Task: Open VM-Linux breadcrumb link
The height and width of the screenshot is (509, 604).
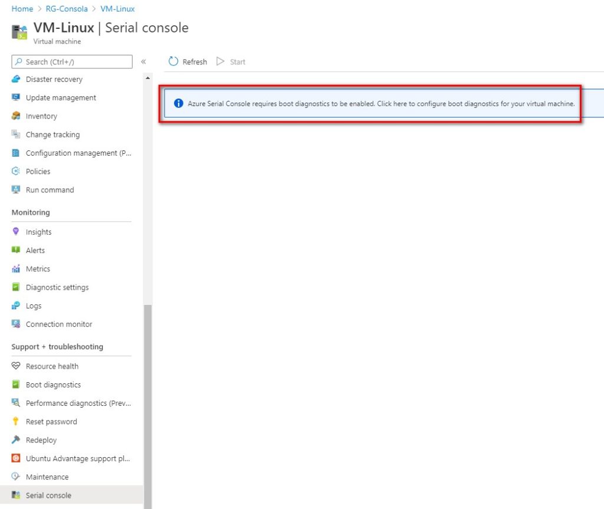Action: [x=117, y=8]
